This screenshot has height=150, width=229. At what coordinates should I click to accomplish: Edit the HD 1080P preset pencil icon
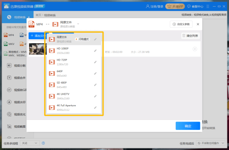(95, 51)
